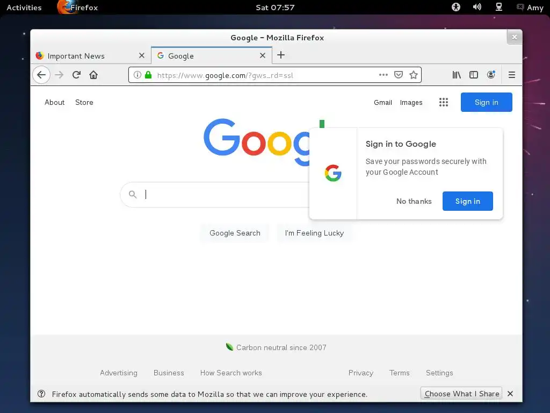Open the Firefox application menu in top bar
550x413 pixels.
coord(77,8)
